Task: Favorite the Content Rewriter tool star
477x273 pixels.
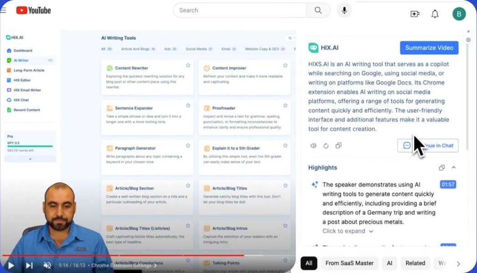Action: pos(188,65)
